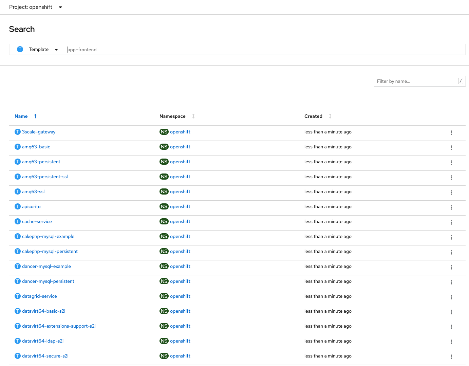This screenshot has height=366, width=469.
Task: Open the dancer-mysql-persistent template link
Action: 48,281
